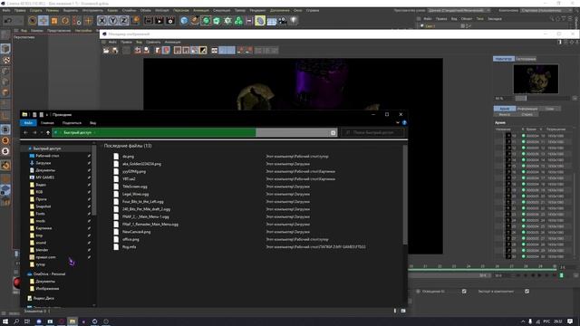Click the save image icon in Picture Viewer

pos(115,51)
